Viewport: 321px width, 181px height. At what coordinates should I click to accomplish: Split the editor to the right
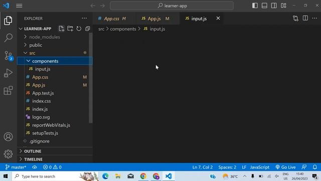click(305, 18)
